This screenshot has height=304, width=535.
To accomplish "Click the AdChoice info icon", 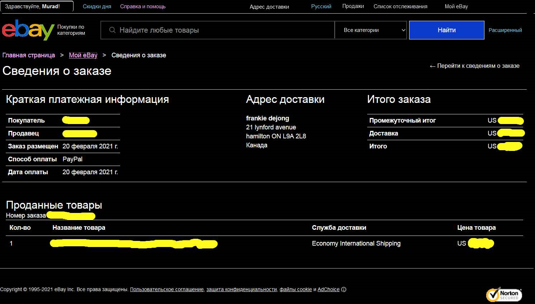I will pos(344,290).
